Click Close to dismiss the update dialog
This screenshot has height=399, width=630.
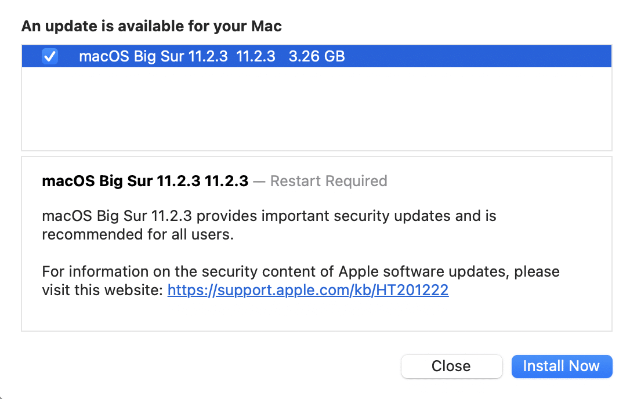coord(451,366)
